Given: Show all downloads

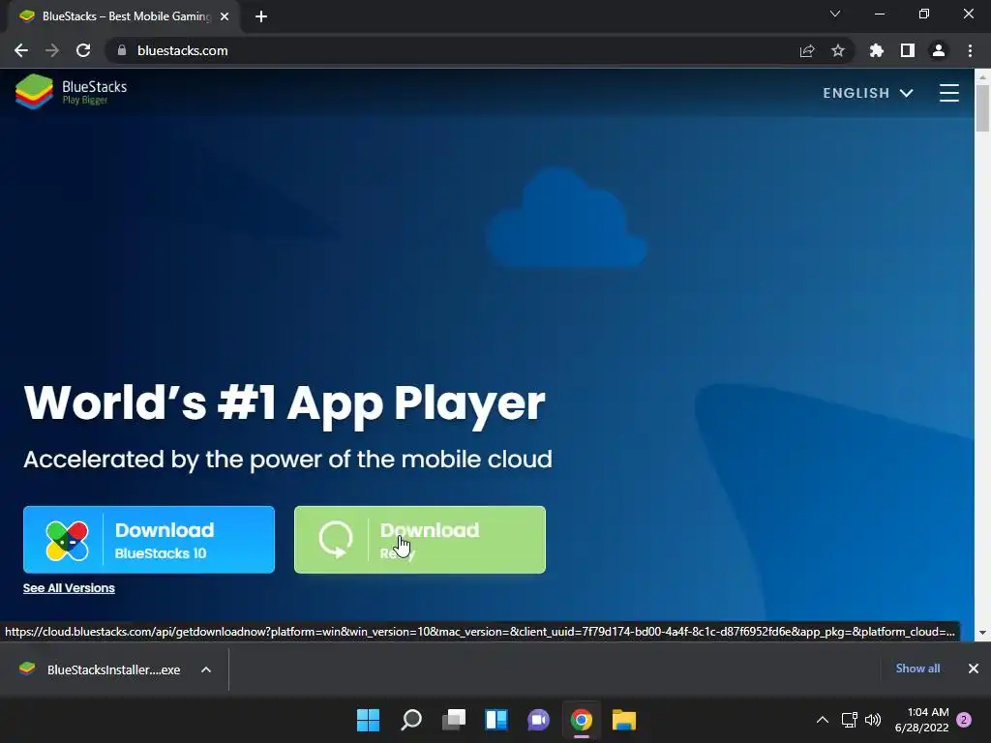Looking at the screenshot, I should pos(917,669).
